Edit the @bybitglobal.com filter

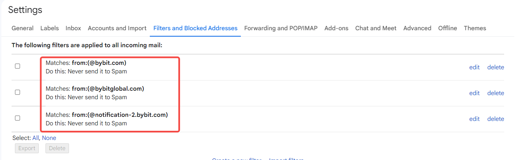(474, 93)
